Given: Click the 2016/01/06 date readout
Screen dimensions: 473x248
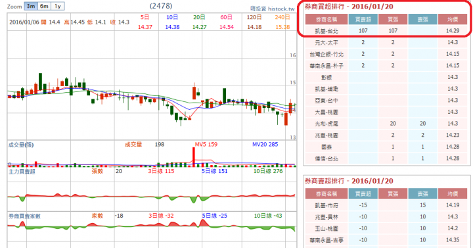Looking at the screenshot, I should [x=24, y=22].
